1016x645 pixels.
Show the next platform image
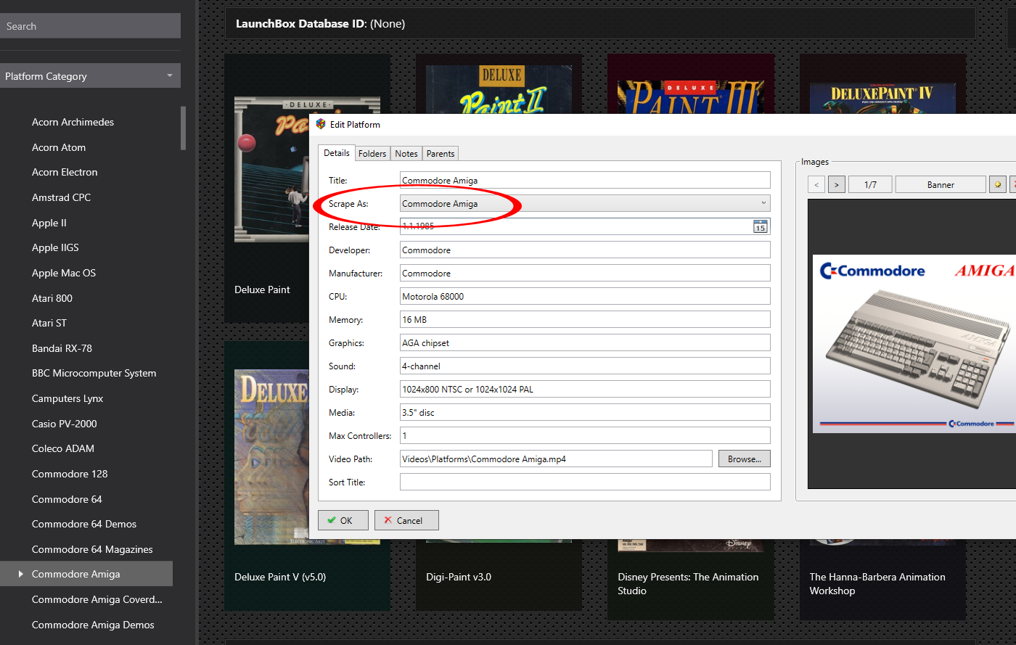[836, 184]
